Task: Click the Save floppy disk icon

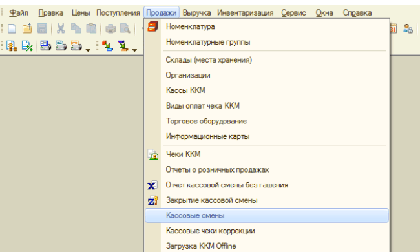Action: (42, 28)
